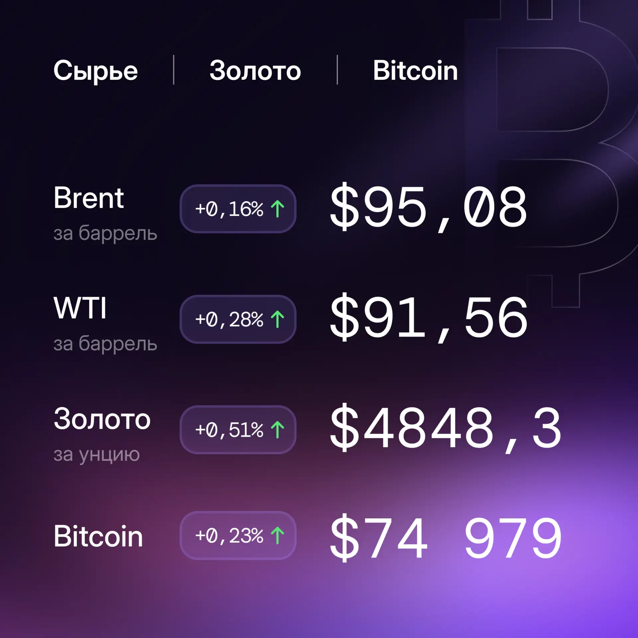Click the green up arrow for Золото
The height and width of the screenshot is (638, 638).
[x=277, y=430]
